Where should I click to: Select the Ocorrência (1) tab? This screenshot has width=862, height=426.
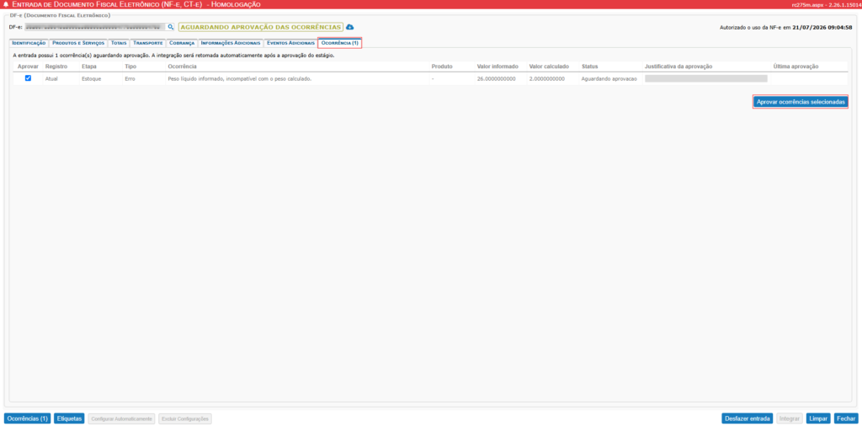[x=340, y=43]
